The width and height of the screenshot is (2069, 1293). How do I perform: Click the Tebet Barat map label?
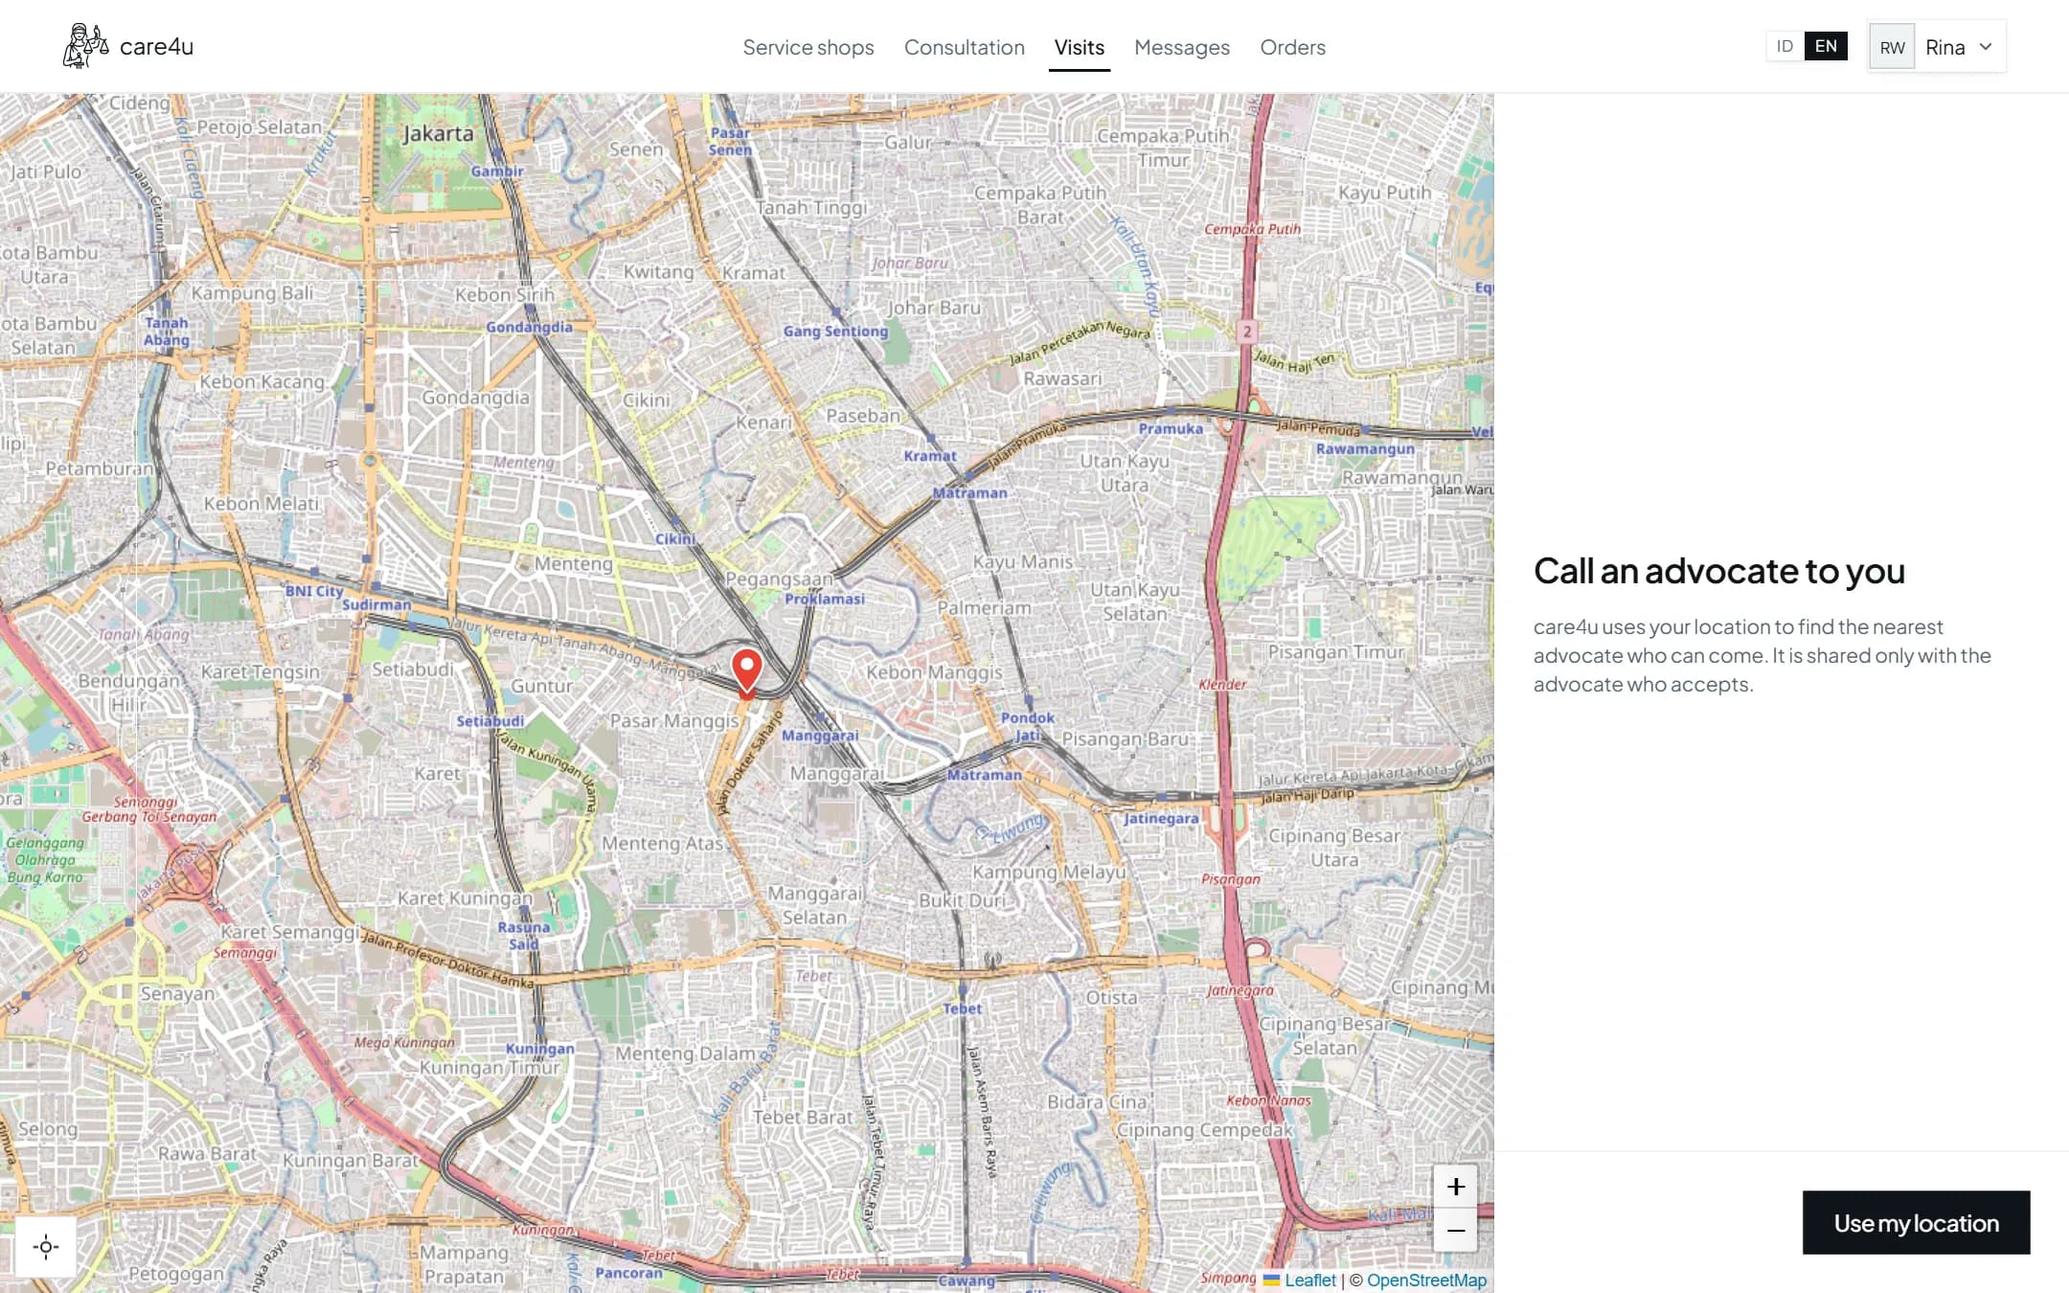pos(802,1117)
